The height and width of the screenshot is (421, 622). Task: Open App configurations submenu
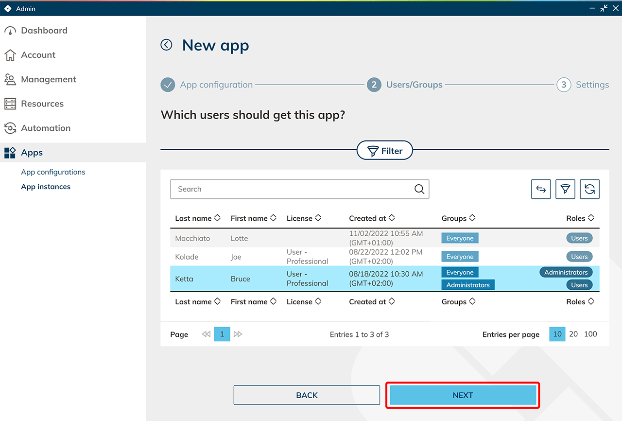53,172
